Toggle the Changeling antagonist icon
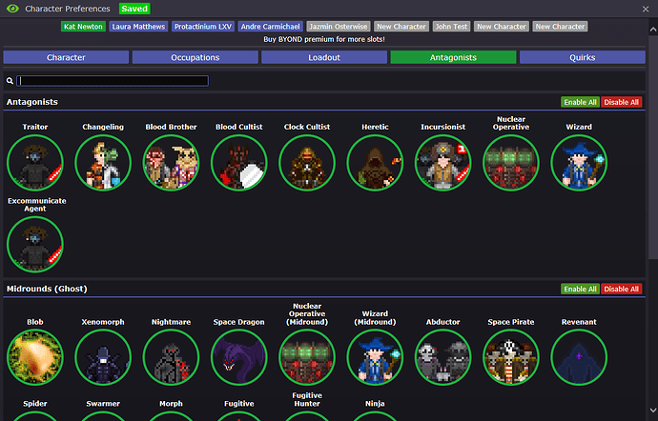This screenshot has height=421, width=658. pyautogui.click(x=103, y=163)
